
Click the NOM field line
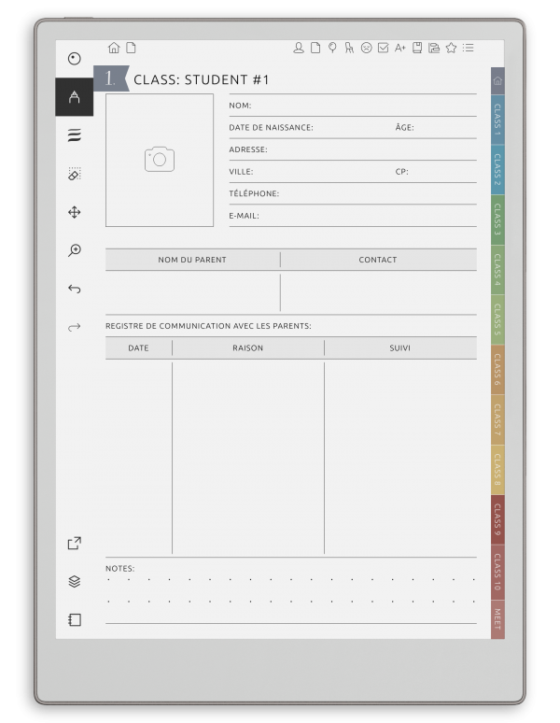(353, 106)
